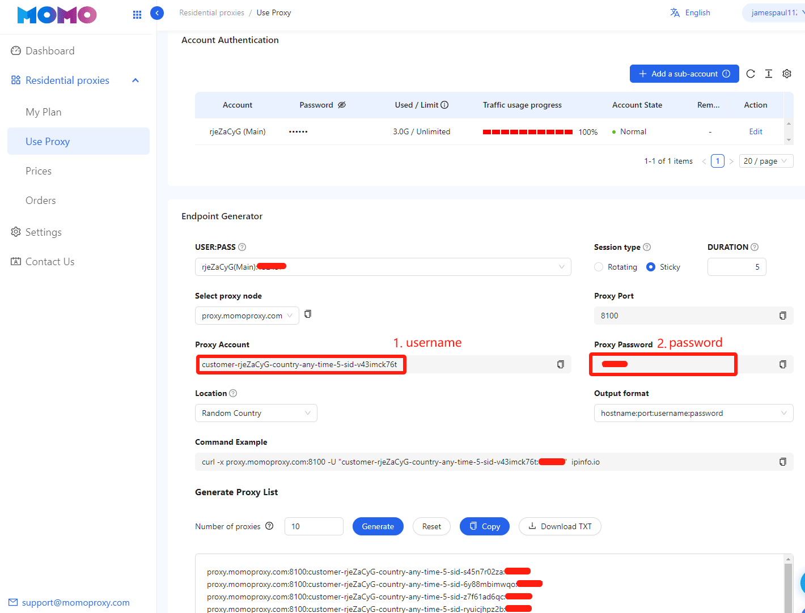Click the refresh table icon
Image resolution: width=805 pixels, height=613 pixels.
point(751,74)
